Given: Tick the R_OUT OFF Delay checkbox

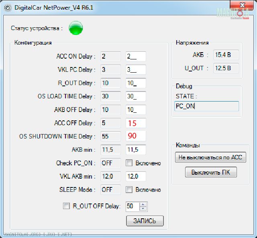Looking at the screenshot, I should click(x=66, y=206).
